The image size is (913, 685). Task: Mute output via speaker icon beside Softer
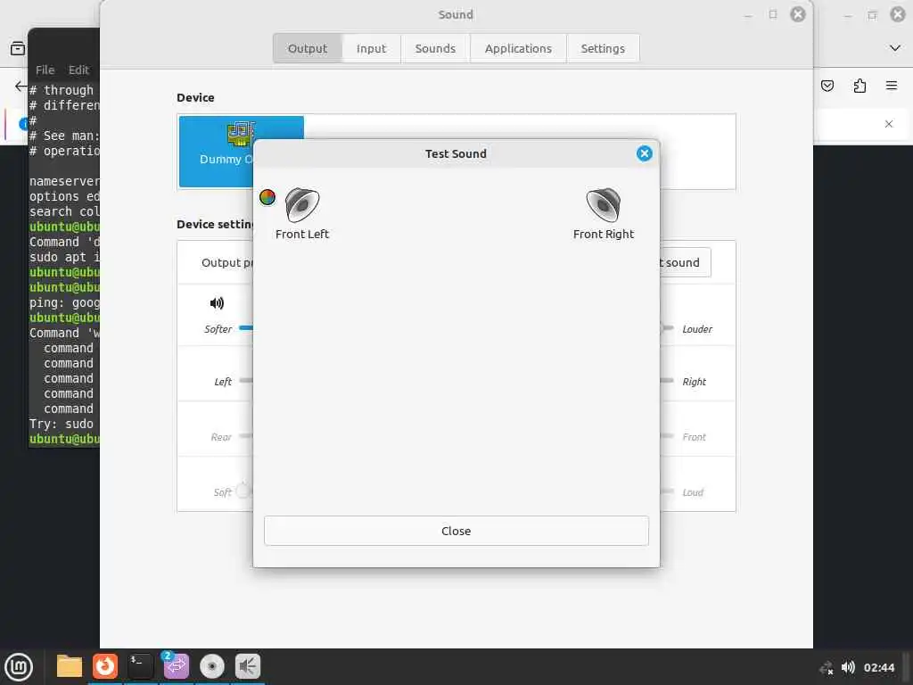(x=217, y=303)
